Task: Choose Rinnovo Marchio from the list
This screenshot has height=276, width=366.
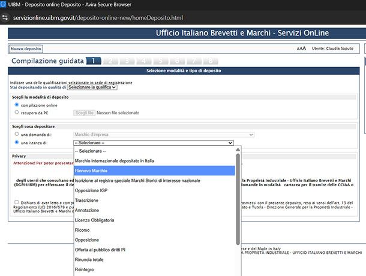Action: click(x=154, y=171)
